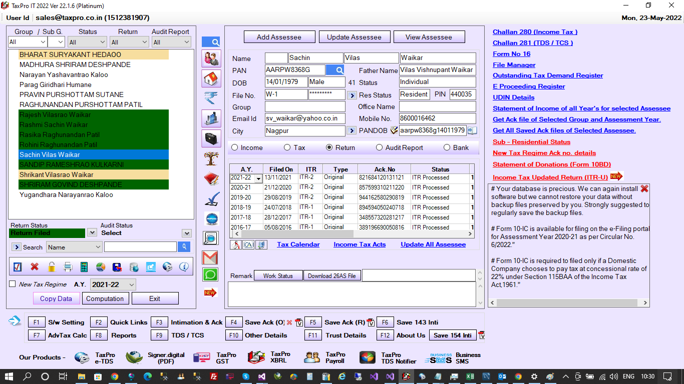Click the blue checkmark ballot icon

(211, 199)
